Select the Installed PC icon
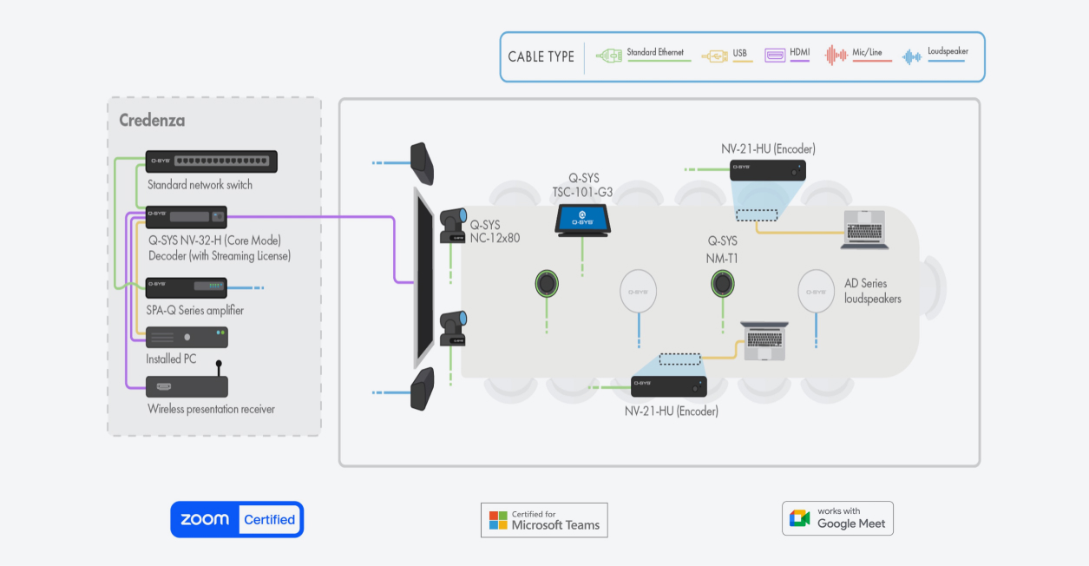1089x566 pixels. [x=187, y=337]
